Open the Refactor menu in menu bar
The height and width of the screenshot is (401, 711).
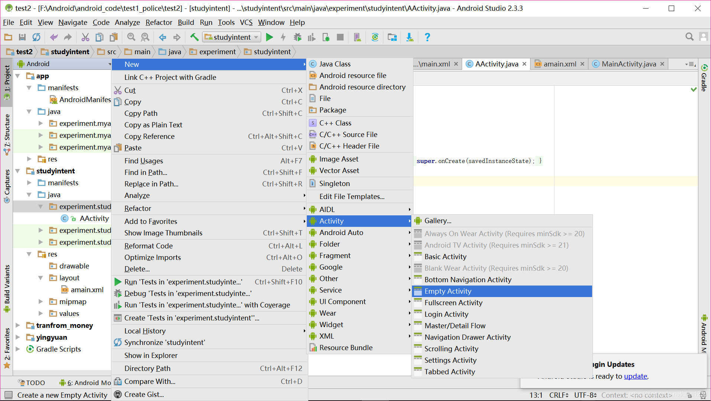click(159, 22)
